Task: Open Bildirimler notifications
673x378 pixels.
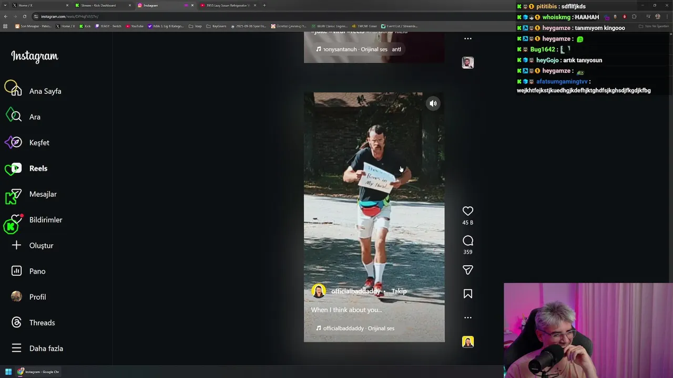Action: point(36,219)
